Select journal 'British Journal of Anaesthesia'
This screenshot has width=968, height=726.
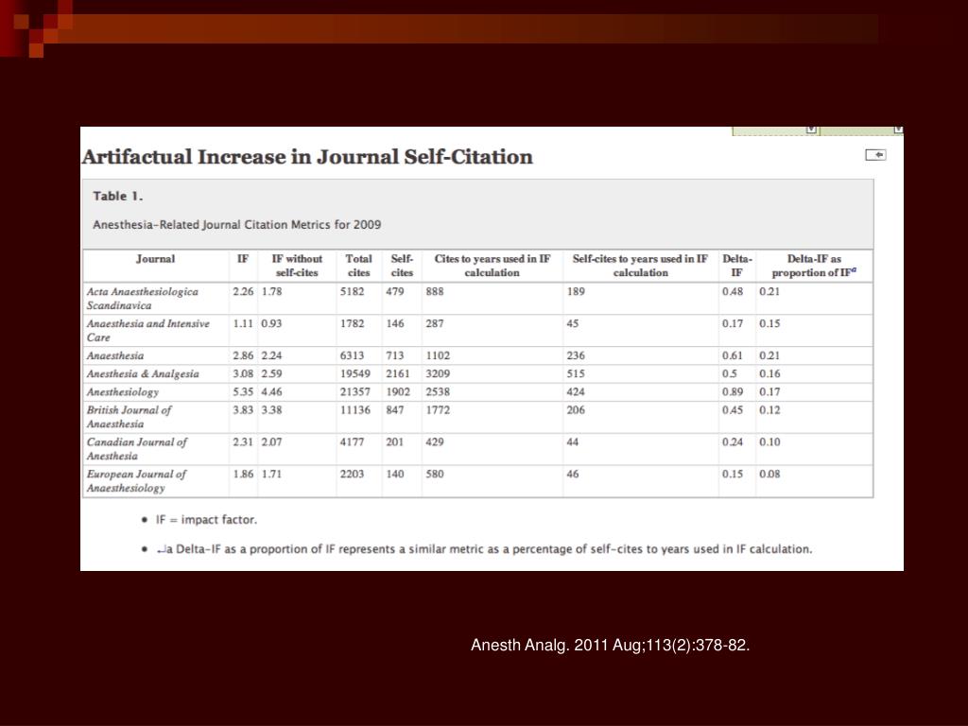tap(129, 417)
